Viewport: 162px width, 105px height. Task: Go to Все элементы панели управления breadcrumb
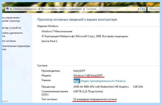62,9
